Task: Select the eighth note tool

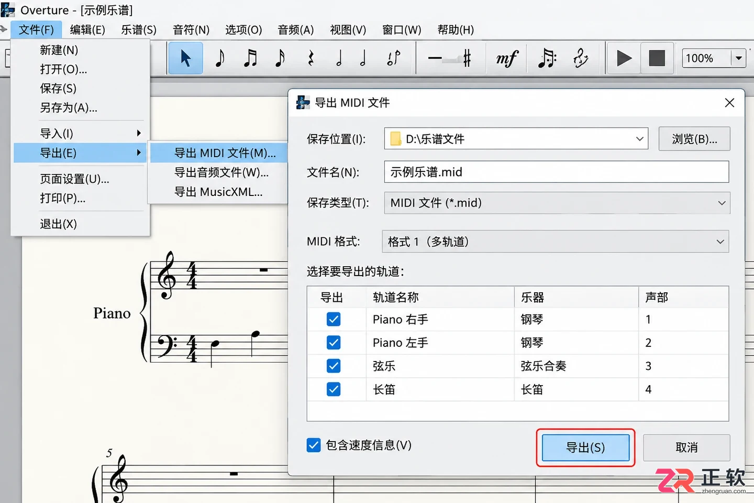Action: [219, 58]
